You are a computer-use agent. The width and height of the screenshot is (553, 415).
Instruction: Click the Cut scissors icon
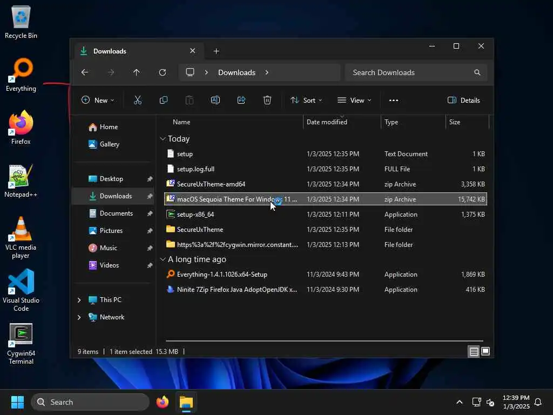[138, 100]
